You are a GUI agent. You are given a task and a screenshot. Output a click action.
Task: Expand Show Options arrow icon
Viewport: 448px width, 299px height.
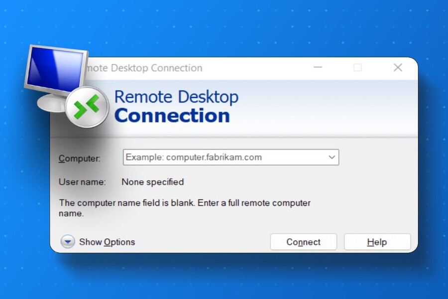[x=68, y=242]
